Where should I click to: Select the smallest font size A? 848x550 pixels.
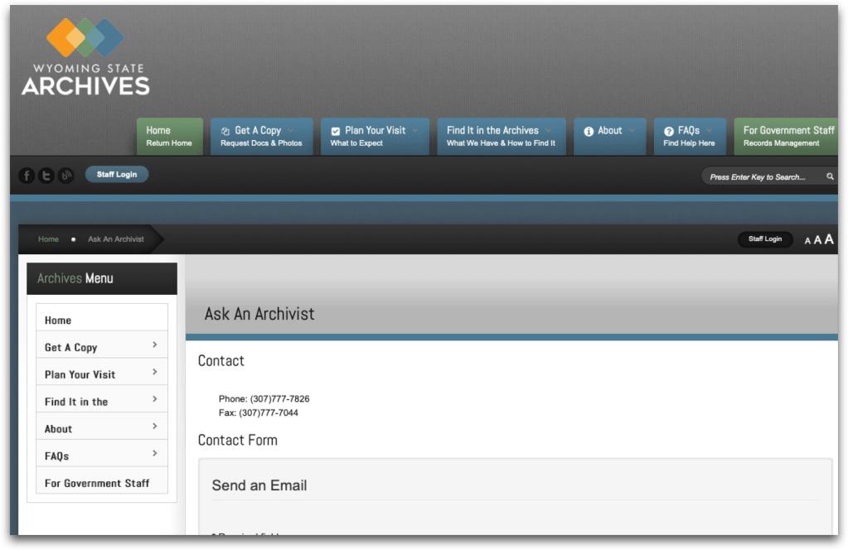click(x=807, y=241)
